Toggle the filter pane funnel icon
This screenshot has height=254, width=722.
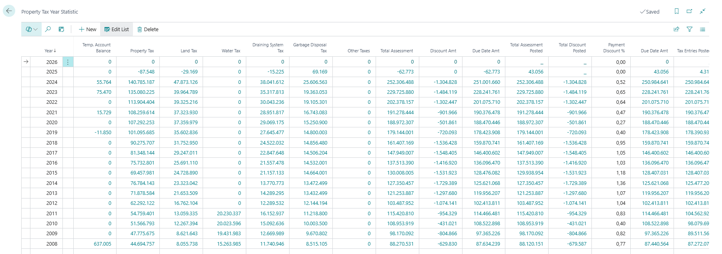(x=689, y=29)
